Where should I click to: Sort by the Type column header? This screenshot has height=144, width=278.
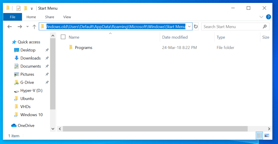pos(221,37)
